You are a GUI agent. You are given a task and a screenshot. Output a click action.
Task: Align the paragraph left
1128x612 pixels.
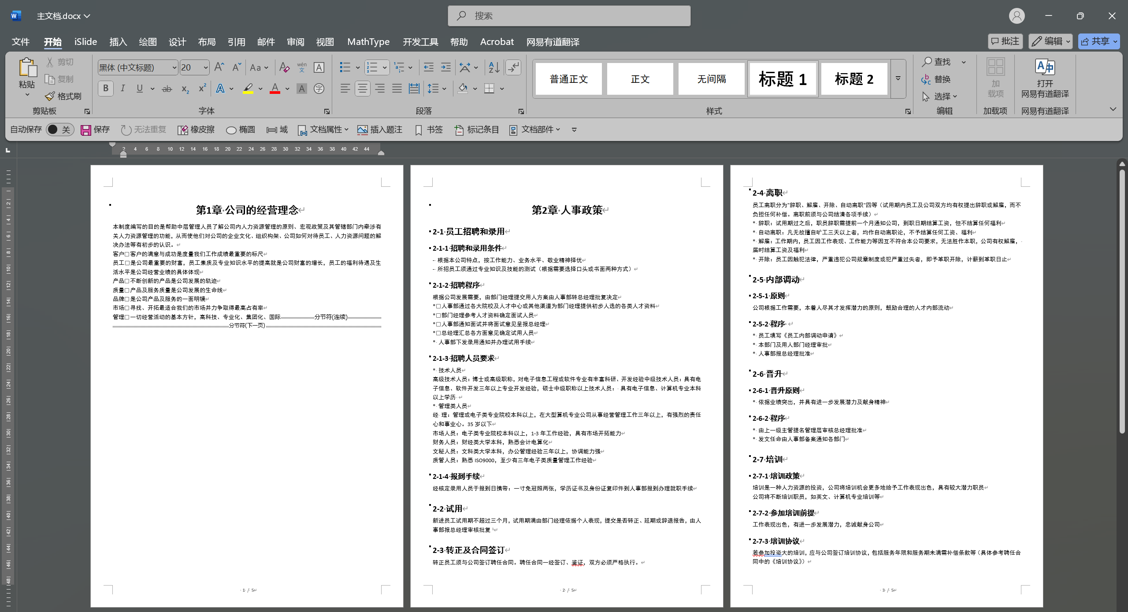(345, 89)
